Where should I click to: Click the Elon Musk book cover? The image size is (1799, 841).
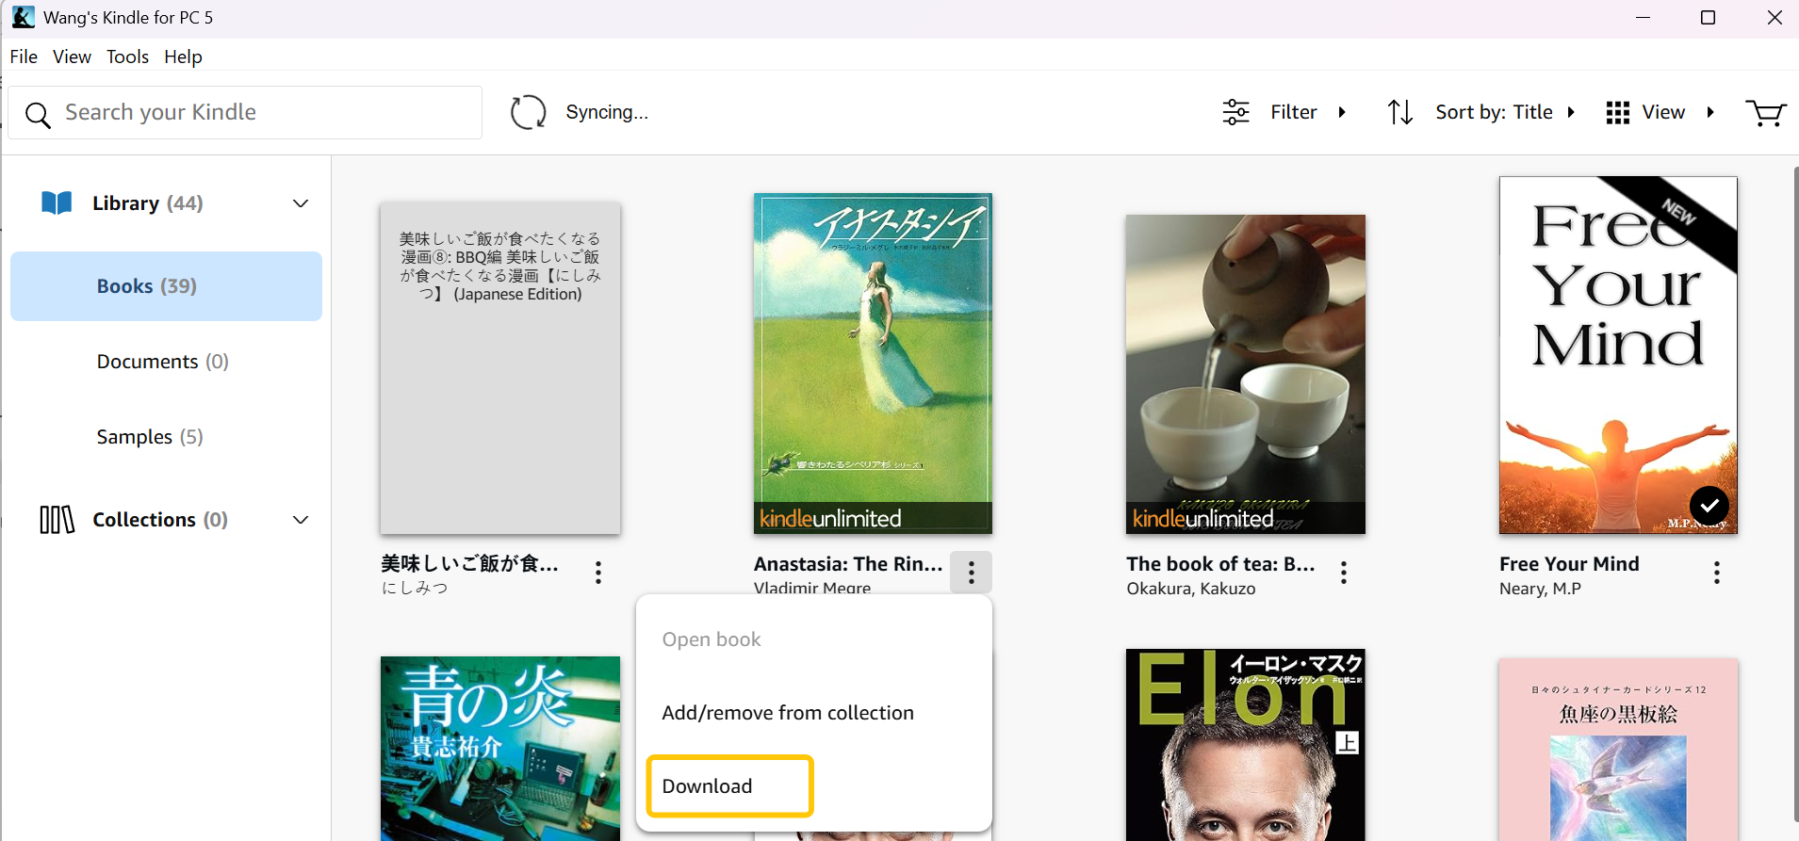pos(1245,745)
